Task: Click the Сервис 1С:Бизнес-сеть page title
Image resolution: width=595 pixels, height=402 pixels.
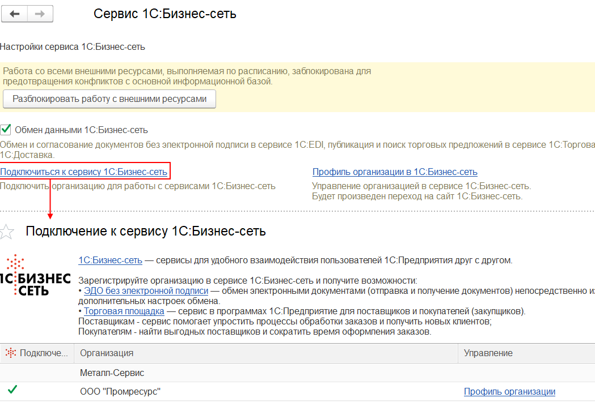Action: click(165, 14)
